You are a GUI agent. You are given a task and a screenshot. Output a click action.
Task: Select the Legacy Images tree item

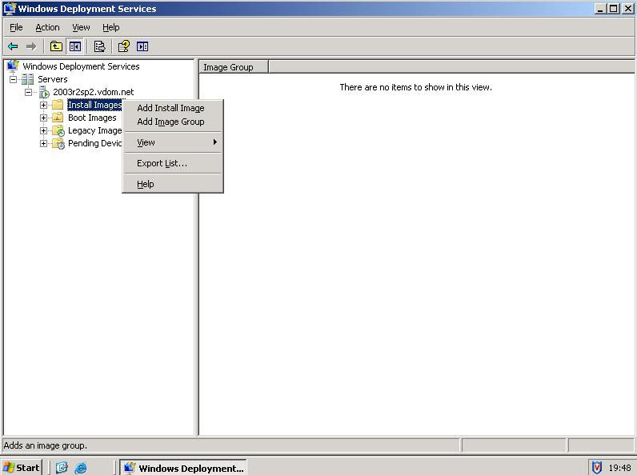pyautogui.click(x=94, y=130)
